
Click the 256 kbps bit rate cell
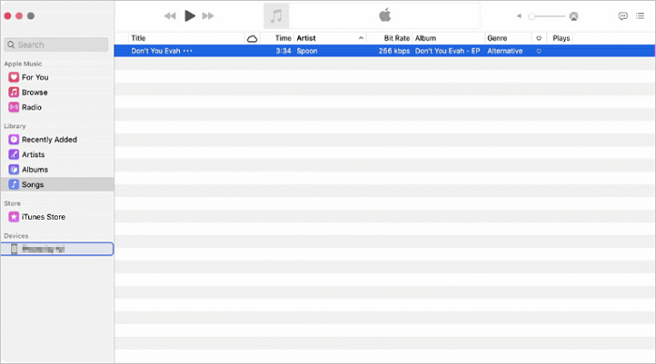click(x=395, y=51)
